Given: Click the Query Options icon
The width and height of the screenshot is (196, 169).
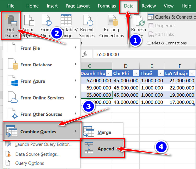Looking at the screenshot, I should pyautogui.click(x=8, y=163).
